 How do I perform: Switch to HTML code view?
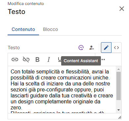[116, 48]
